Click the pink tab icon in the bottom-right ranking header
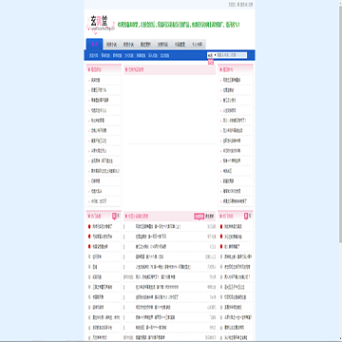 (x=246, y=217)
